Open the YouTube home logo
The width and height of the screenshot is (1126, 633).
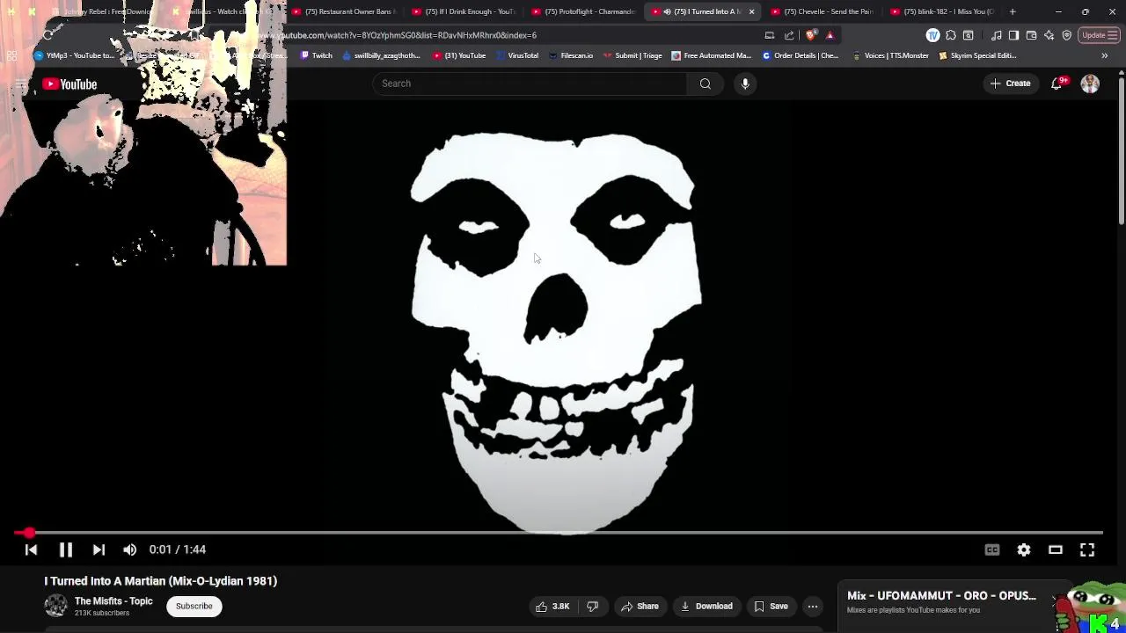pos(69,84)
